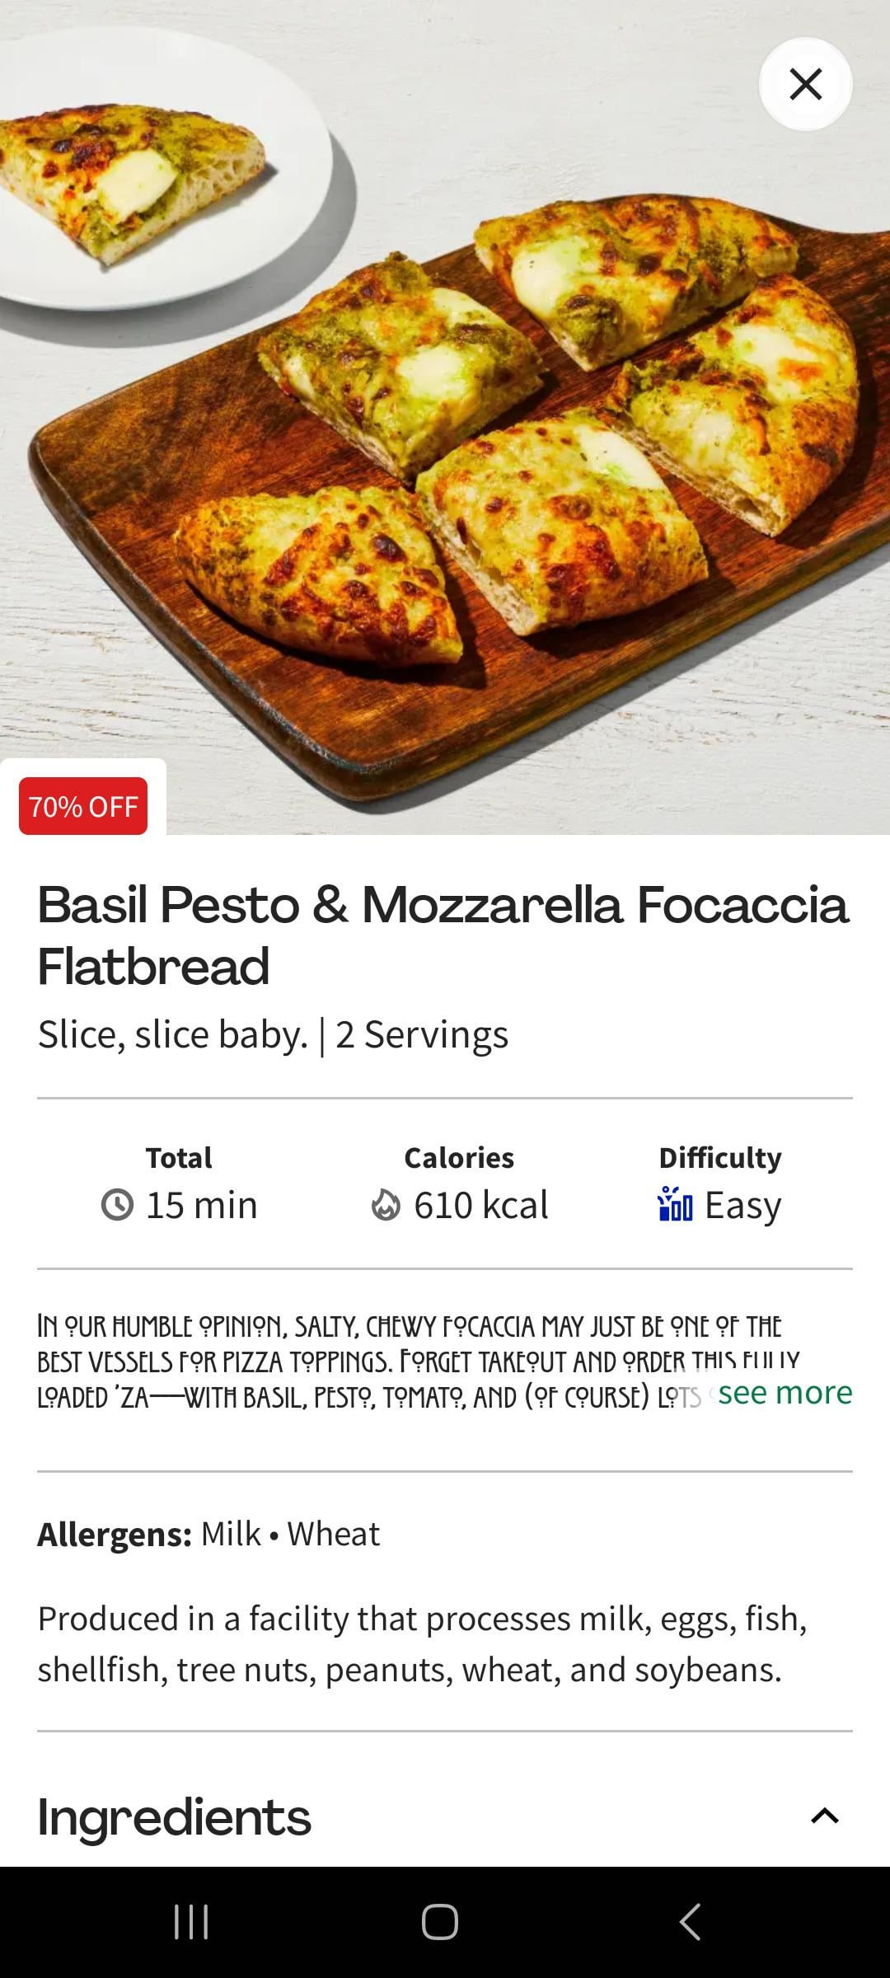This screenshot has height=1978, width=890.
Task: Tap the difficulty bar-chart icon
Action: (x=675, y=1204)
